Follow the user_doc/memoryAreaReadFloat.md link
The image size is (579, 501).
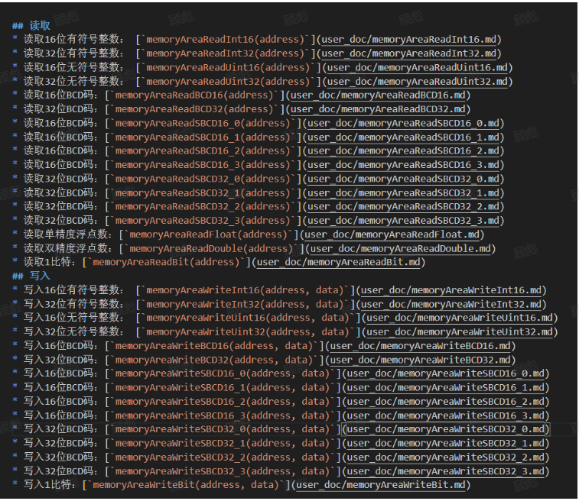(394, 234)
